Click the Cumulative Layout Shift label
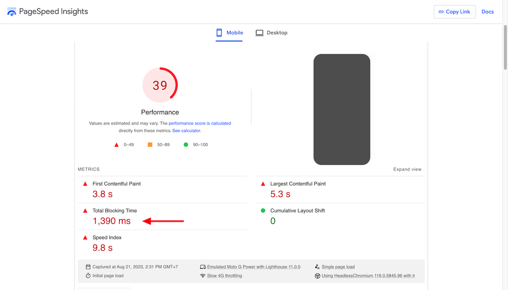The image size is (508, 290). pos(298,211)
